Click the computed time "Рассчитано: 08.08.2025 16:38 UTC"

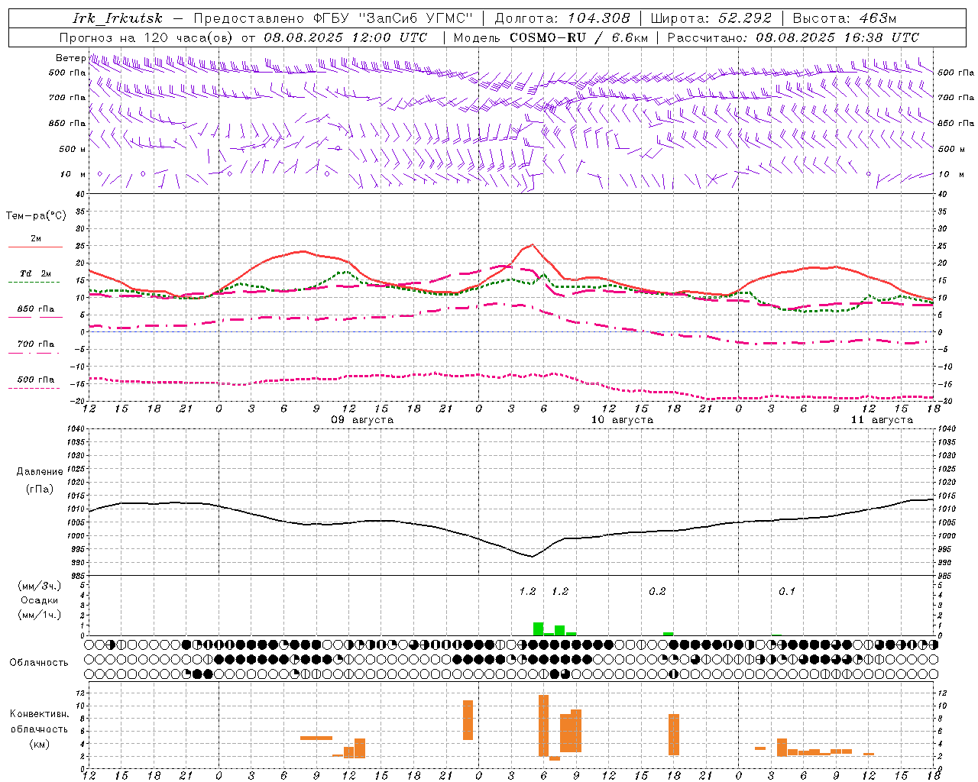793,37
